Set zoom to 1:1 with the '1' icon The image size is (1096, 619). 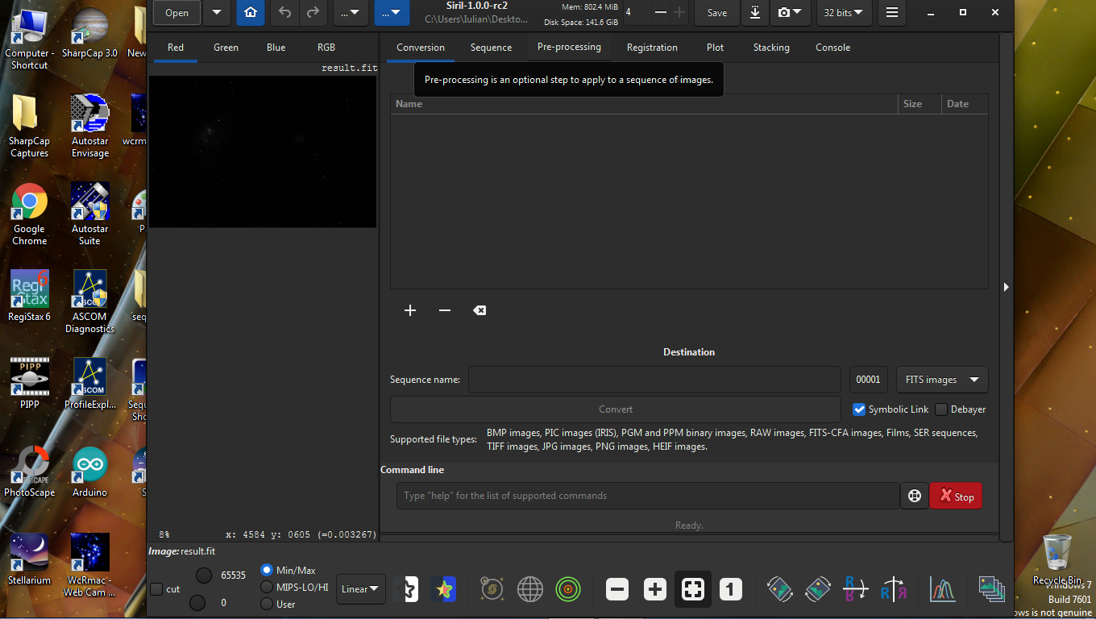[x=730, y=590]
